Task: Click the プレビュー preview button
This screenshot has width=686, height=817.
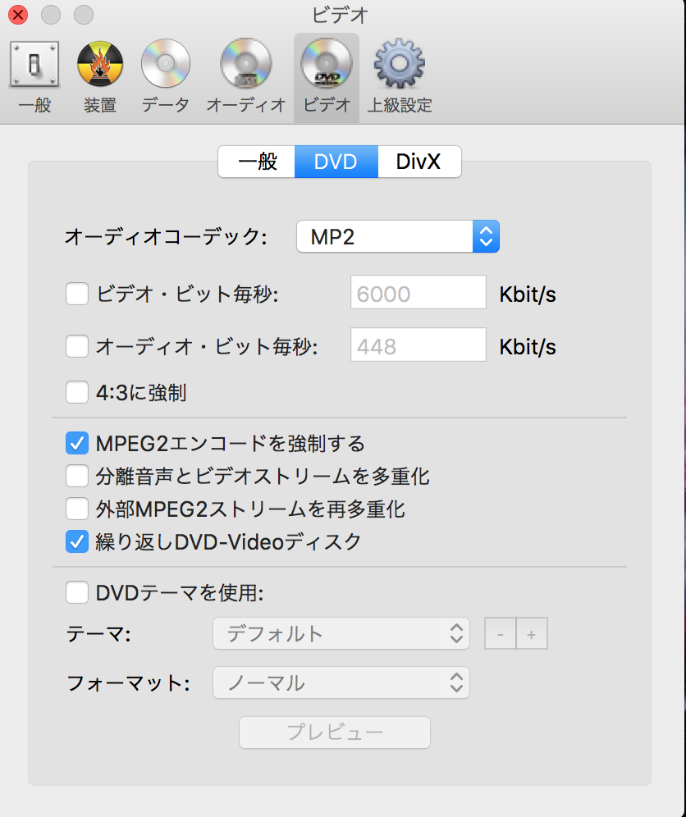Action: [x=335, y=732]
